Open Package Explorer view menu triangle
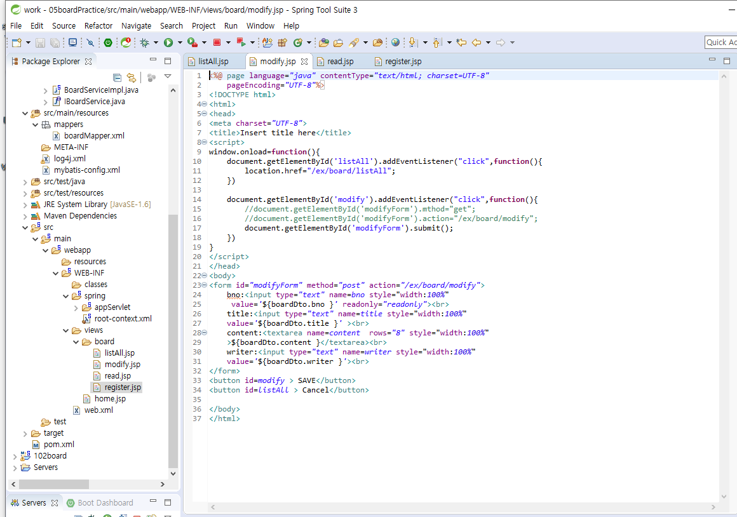737x517 pixels. tap(168, 76)
